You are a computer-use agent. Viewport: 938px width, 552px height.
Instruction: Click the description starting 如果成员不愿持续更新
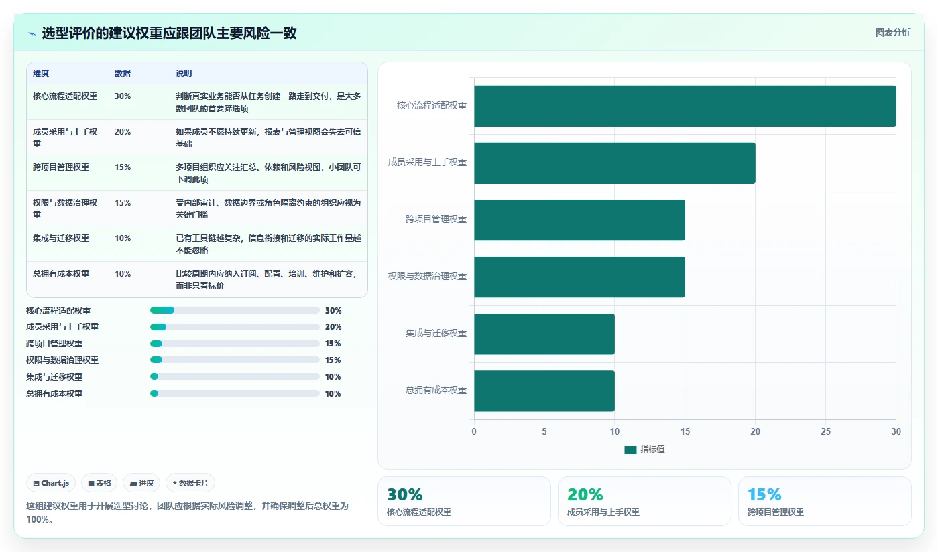(268, 137)
